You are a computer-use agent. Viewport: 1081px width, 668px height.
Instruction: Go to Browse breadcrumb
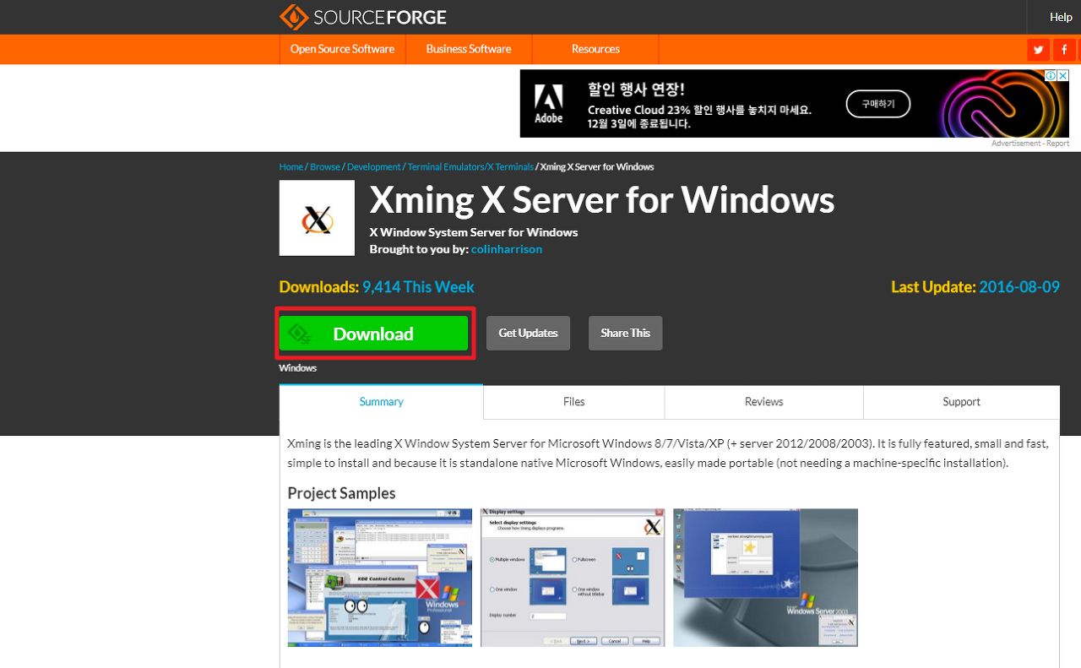pyautogui.click(x=325, y=166)
